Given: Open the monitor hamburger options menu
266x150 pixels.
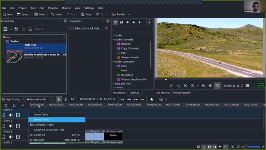Looking at the screenshot, I should (x=248, y=85).
